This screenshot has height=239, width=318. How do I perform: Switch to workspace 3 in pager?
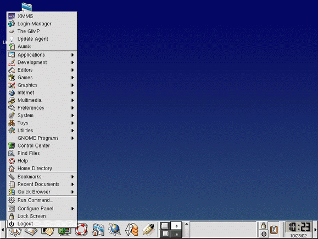(176, 226)
